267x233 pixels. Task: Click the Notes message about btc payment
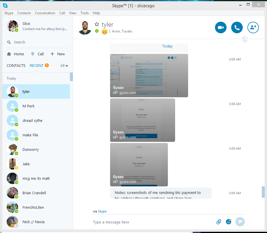click(x=161, y=193)
